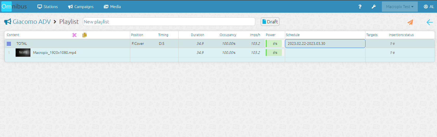Expand the Macropix Test dropdown
This screenshot has height=137, width=437.
(400, 7)
